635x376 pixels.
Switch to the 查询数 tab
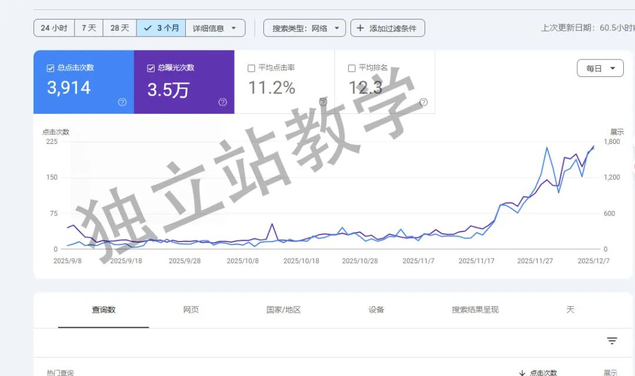click(103, 310)
